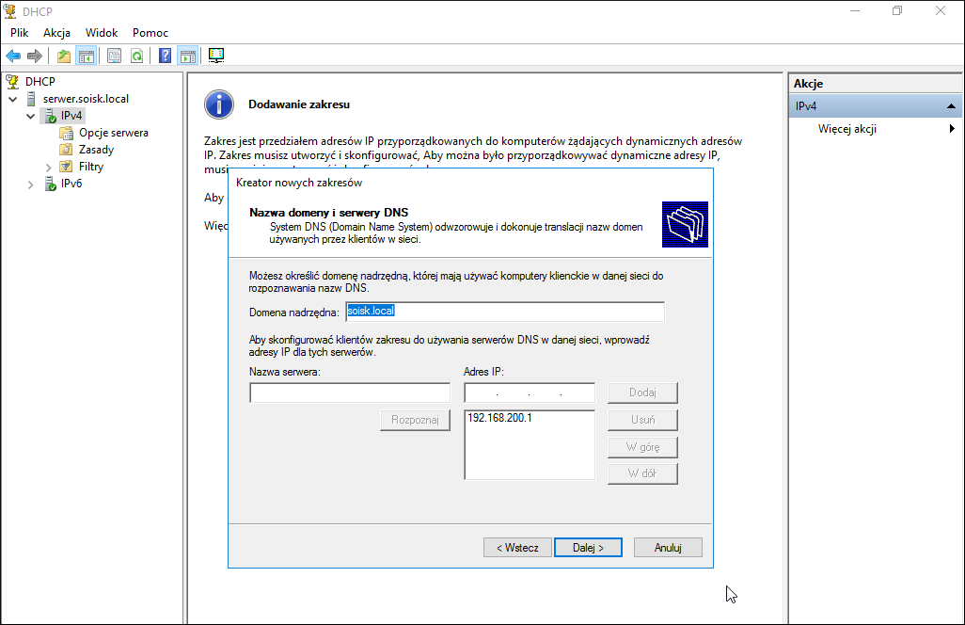
Task: Click the Akcje pane title
Action: click(808, 84)
